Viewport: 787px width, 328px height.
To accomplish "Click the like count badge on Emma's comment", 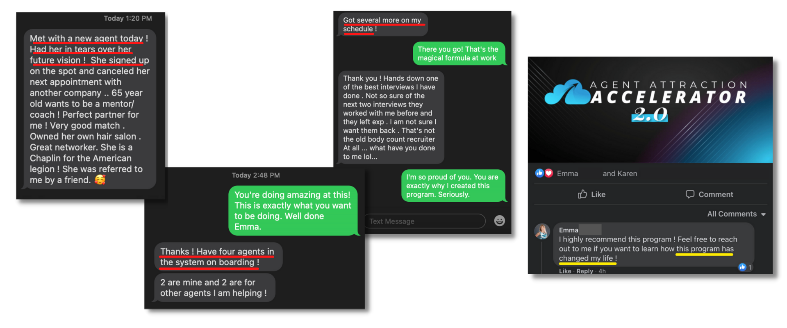I will click(745, 267).
